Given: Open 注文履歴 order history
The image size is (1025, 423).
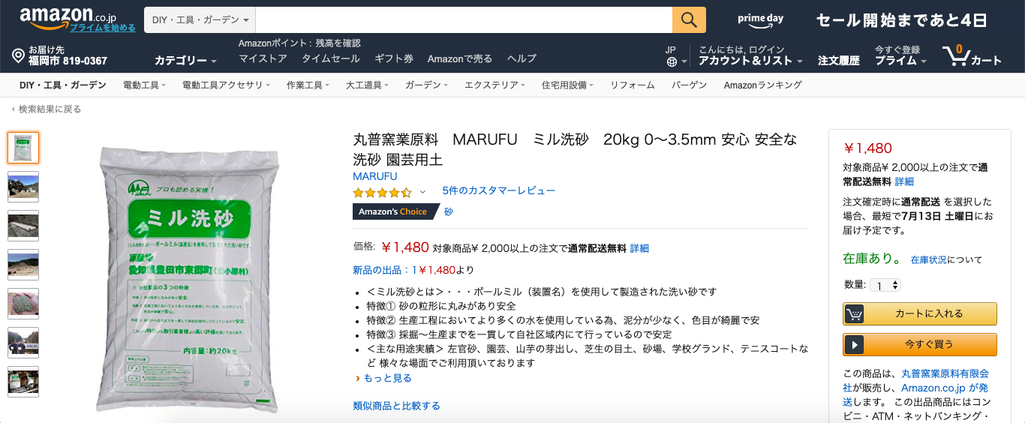Looking at the screenshot, I should click(x=838, y=61).
